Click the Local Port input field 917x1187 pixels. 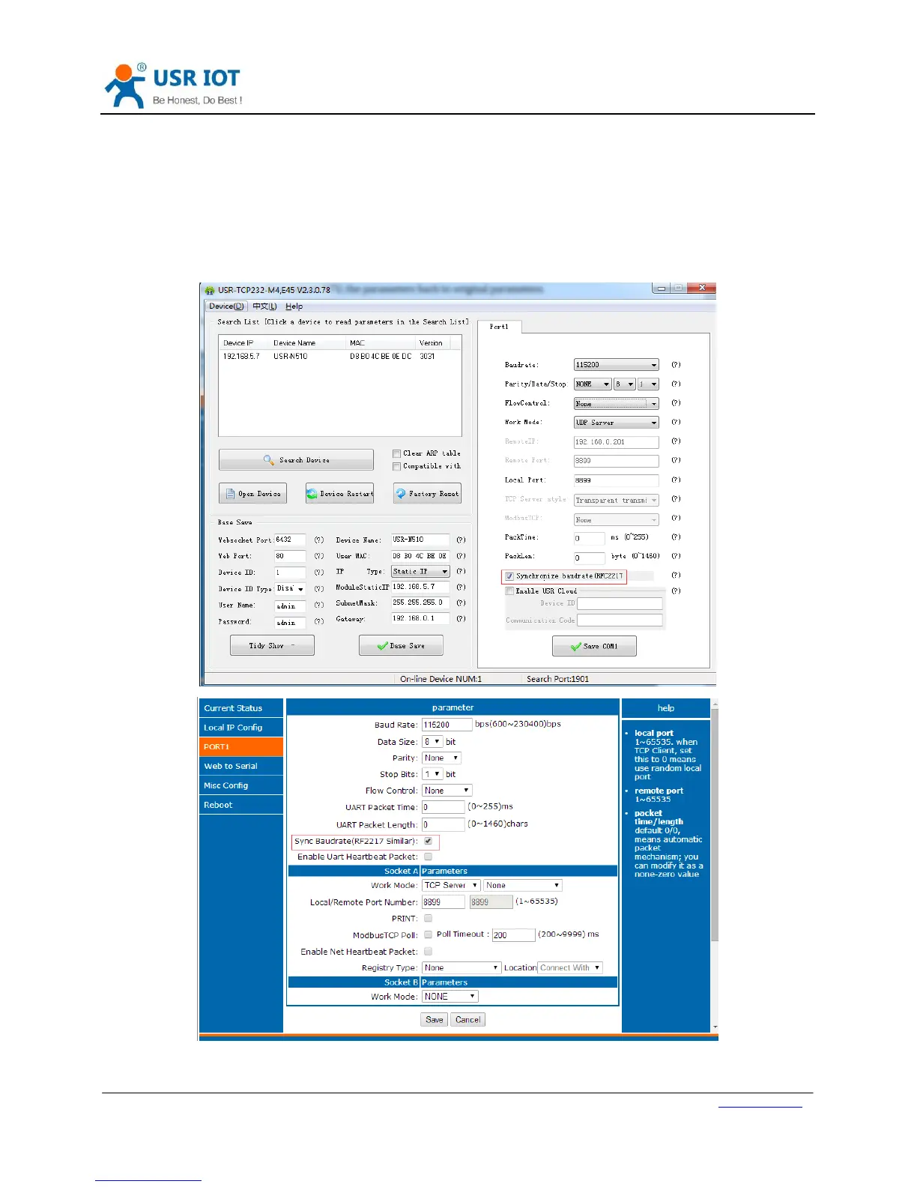coord(616,480)
